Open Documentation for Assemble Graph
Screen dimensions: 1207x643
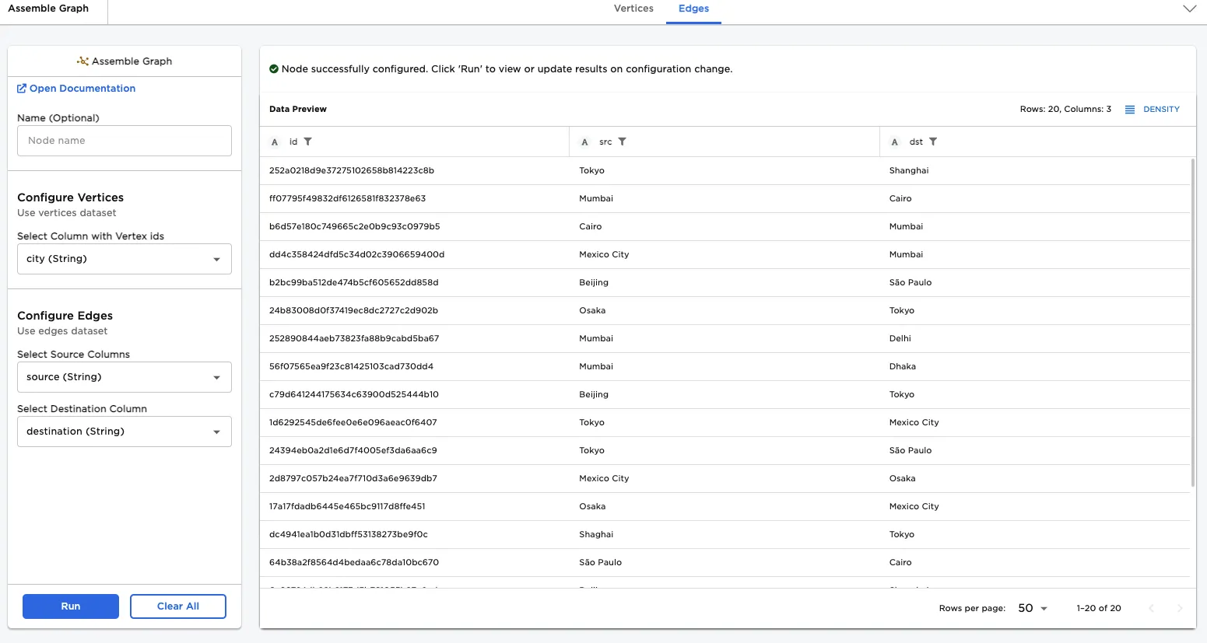pyautogui.click(x=82, y=88)
